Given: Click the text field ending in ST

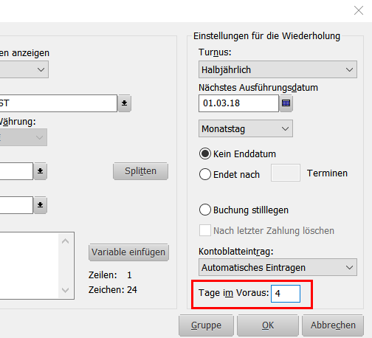Looking at the screenshot, I should click(x=58, y=103).
